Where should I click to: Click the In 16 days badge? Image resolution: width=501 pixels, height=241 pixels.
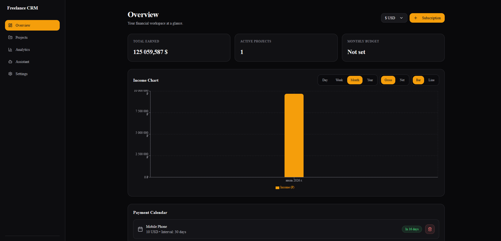412,229
